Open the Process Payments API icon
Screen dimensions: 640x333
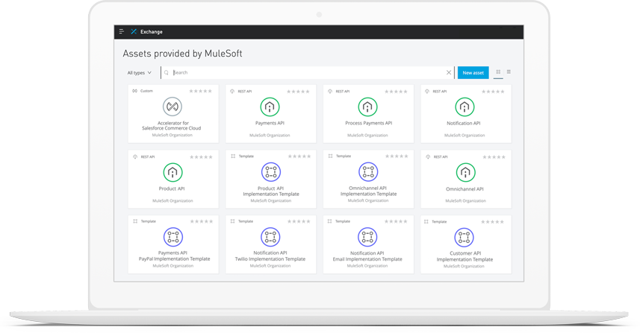point(367,107)
